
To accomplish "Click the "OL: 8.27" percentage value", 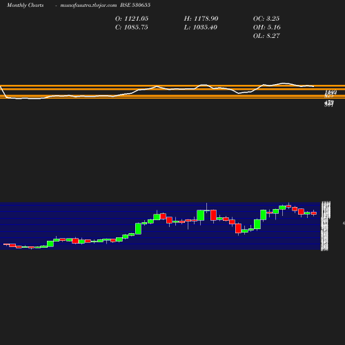I will click(x=266, y=36).
